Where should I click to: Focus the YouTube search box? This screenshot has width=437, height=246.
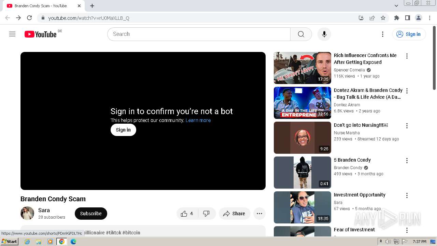(199, 34)
